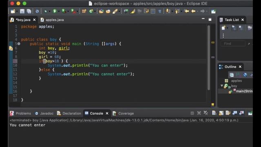Screen dimensions: 261x147
Task: Click the Clear Console icon
Action: coord(214,113)
